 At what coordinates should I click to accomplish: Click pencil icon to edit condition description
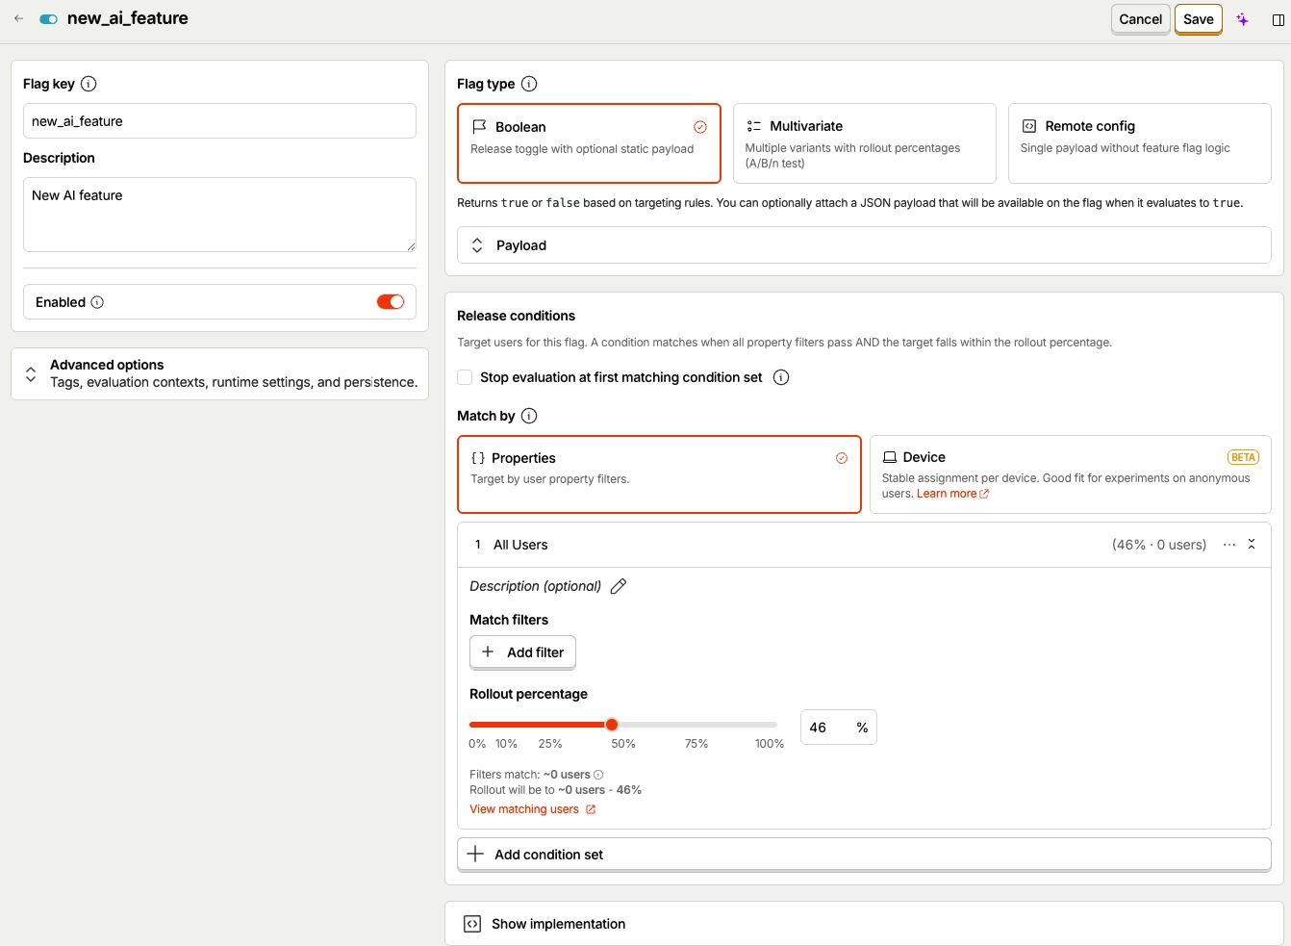click(x=619, y=586)
